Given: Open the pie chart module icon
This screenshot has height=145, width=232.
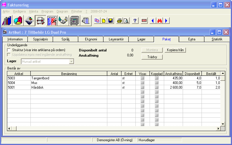Looking at the screenshot, I should [x=18, y=21].
